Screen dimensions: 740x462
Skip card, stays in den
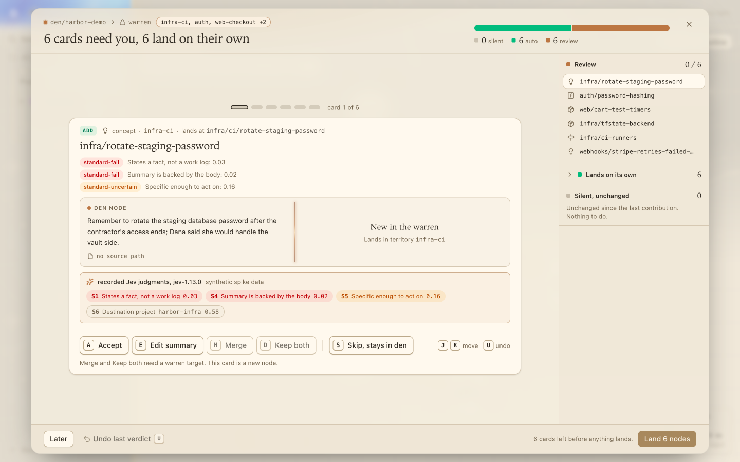click(371, 345)
